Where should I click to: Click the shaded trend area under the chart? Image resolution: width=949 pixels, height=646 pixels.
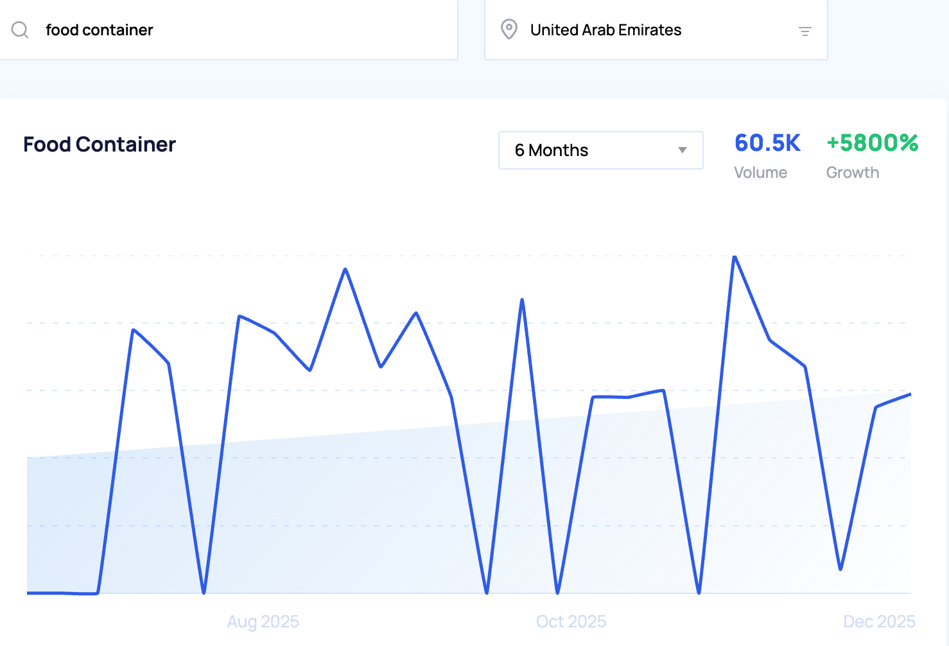321,514
